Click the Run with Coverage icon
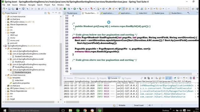The image size is (200, 112). pyautogui.click(x=80, y=9)
